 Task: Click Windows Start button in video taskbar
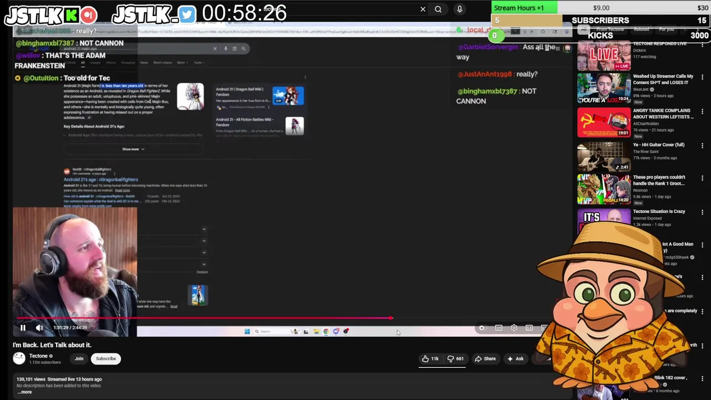pos(247,332)
